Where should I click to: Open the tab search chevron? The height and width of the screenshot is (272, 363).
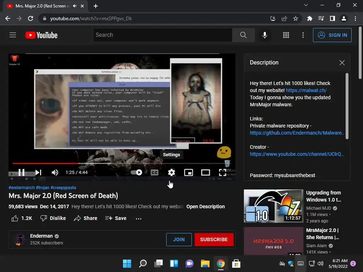pos(306,5)
